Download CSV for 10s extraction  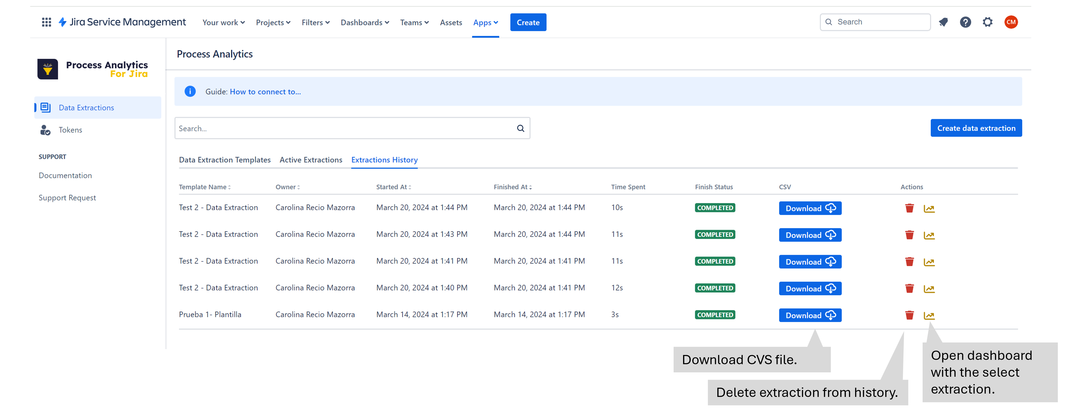[810, 208]
